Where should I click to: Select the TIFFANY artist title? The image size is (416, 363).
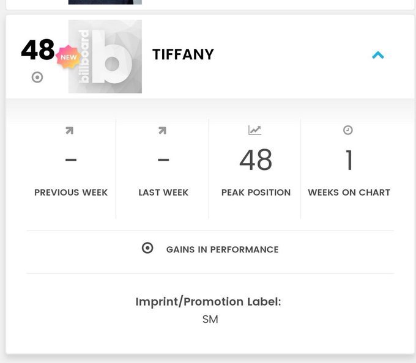(x=183, y=54)
